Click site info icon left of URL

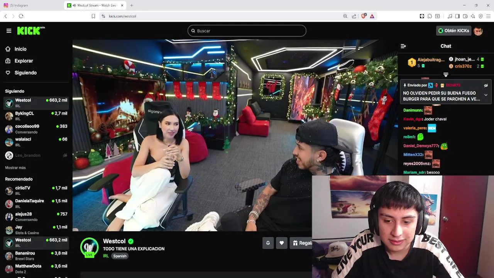103,16
